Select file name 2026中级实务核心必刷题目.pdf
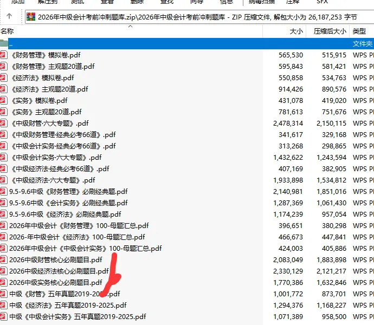This screenshot has height=325, width=374. point(56,282)
